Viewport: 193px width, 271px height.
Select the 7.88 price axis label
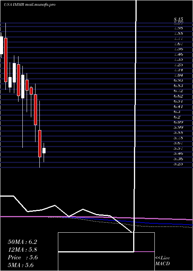178,33
